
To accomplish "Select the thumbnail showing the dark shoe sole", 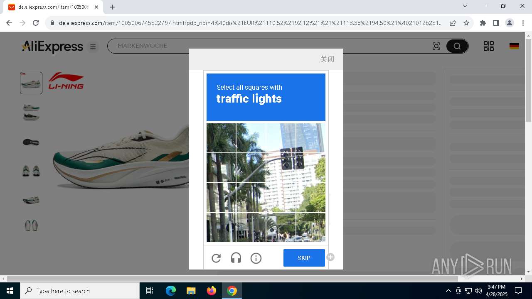I will click(31, 142).
